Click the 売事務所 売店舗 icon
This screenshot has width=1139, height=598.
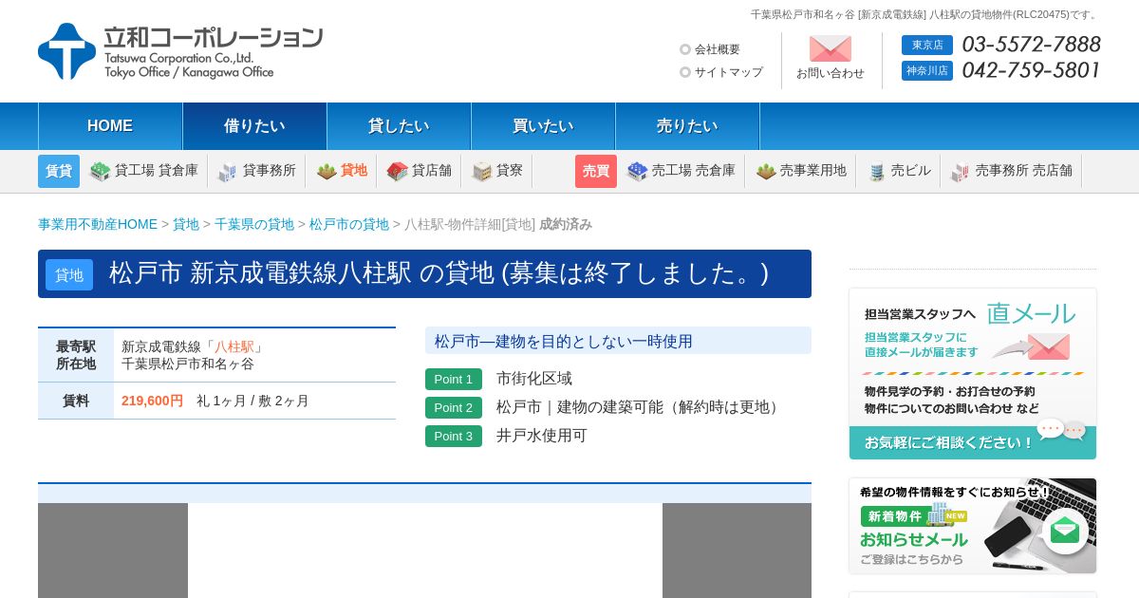961,172
